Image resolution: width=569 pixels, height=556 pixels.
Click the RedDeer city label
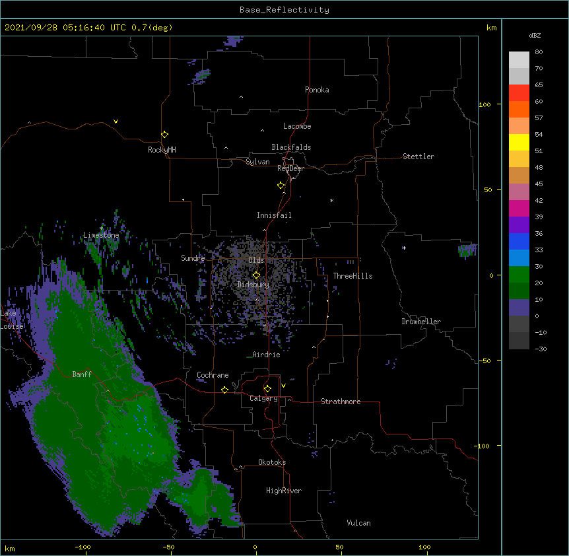(290, 168)
